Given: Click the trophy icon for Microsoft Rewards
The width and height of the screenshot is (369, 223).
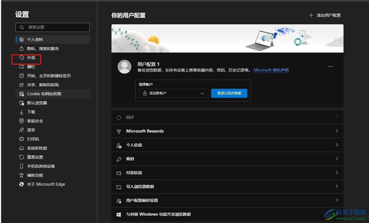Looking at the screenshot, I should coord(119,131).
